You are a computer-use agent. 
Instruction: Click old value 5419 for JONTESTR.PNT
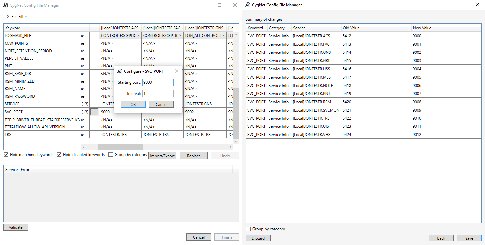(x=376, y=94)
